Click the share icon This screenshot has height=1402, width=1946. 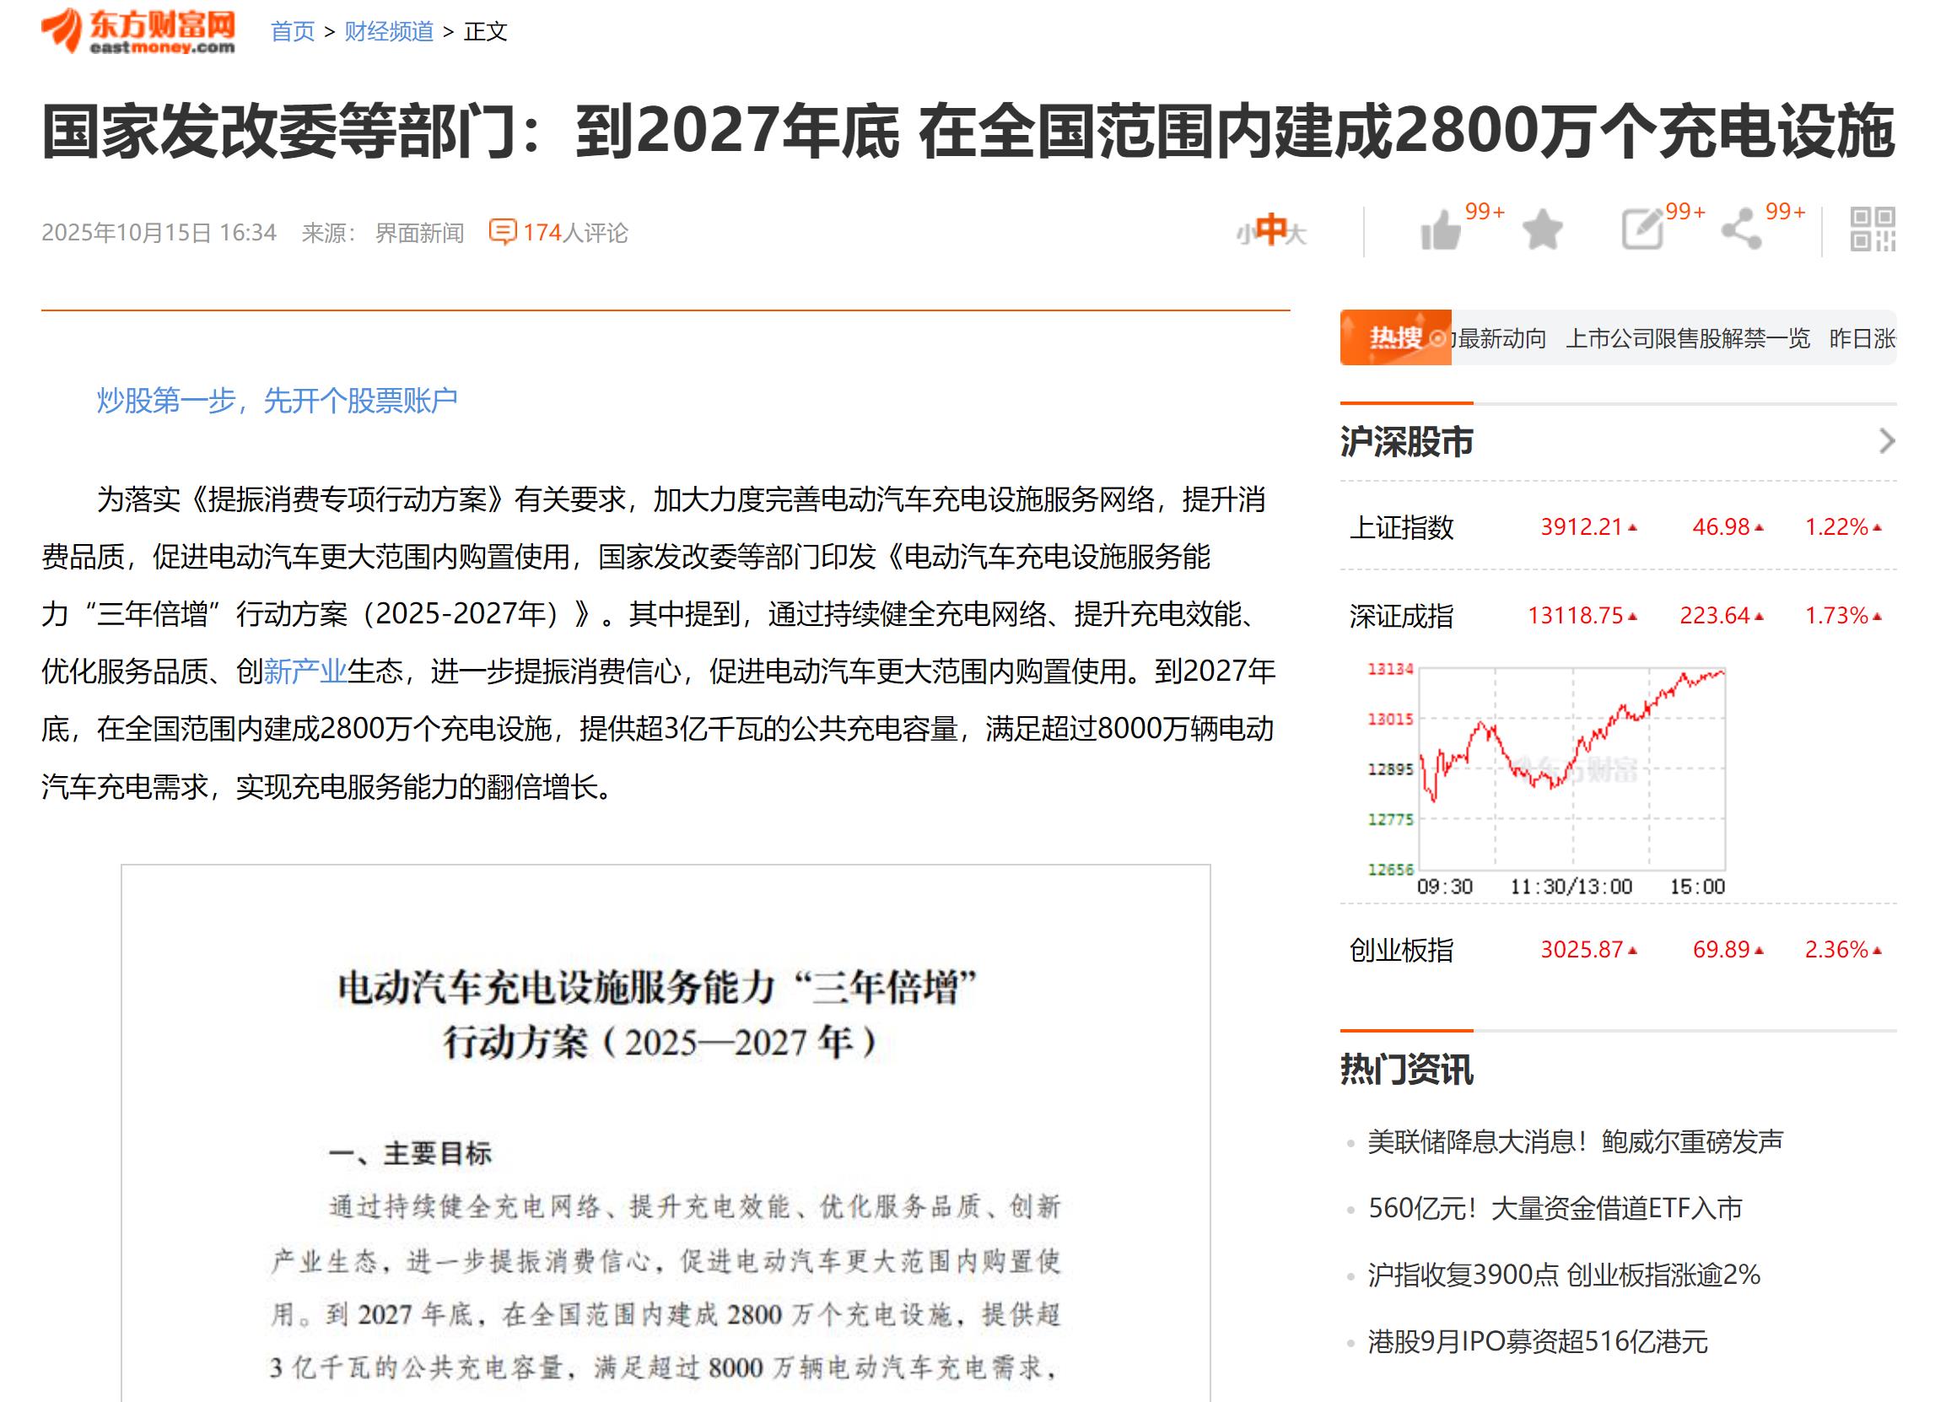coord(1741,230)
